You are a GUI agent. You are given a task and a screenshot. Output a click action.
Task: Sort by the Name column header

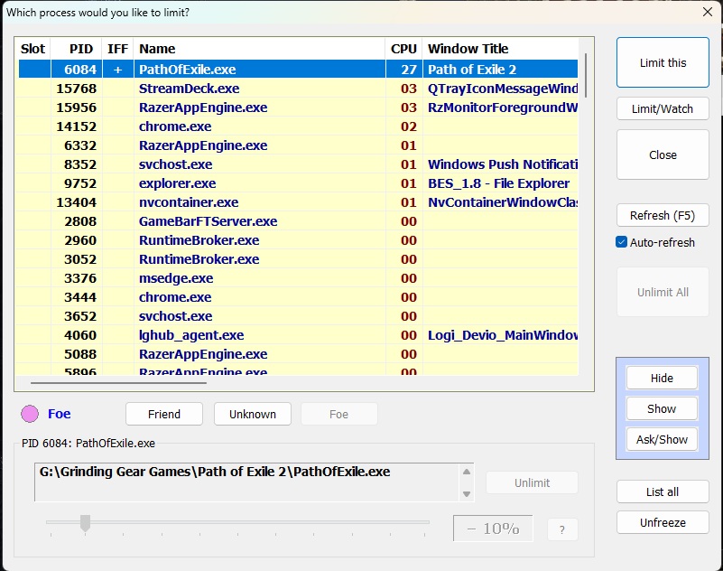pos(259,49)
